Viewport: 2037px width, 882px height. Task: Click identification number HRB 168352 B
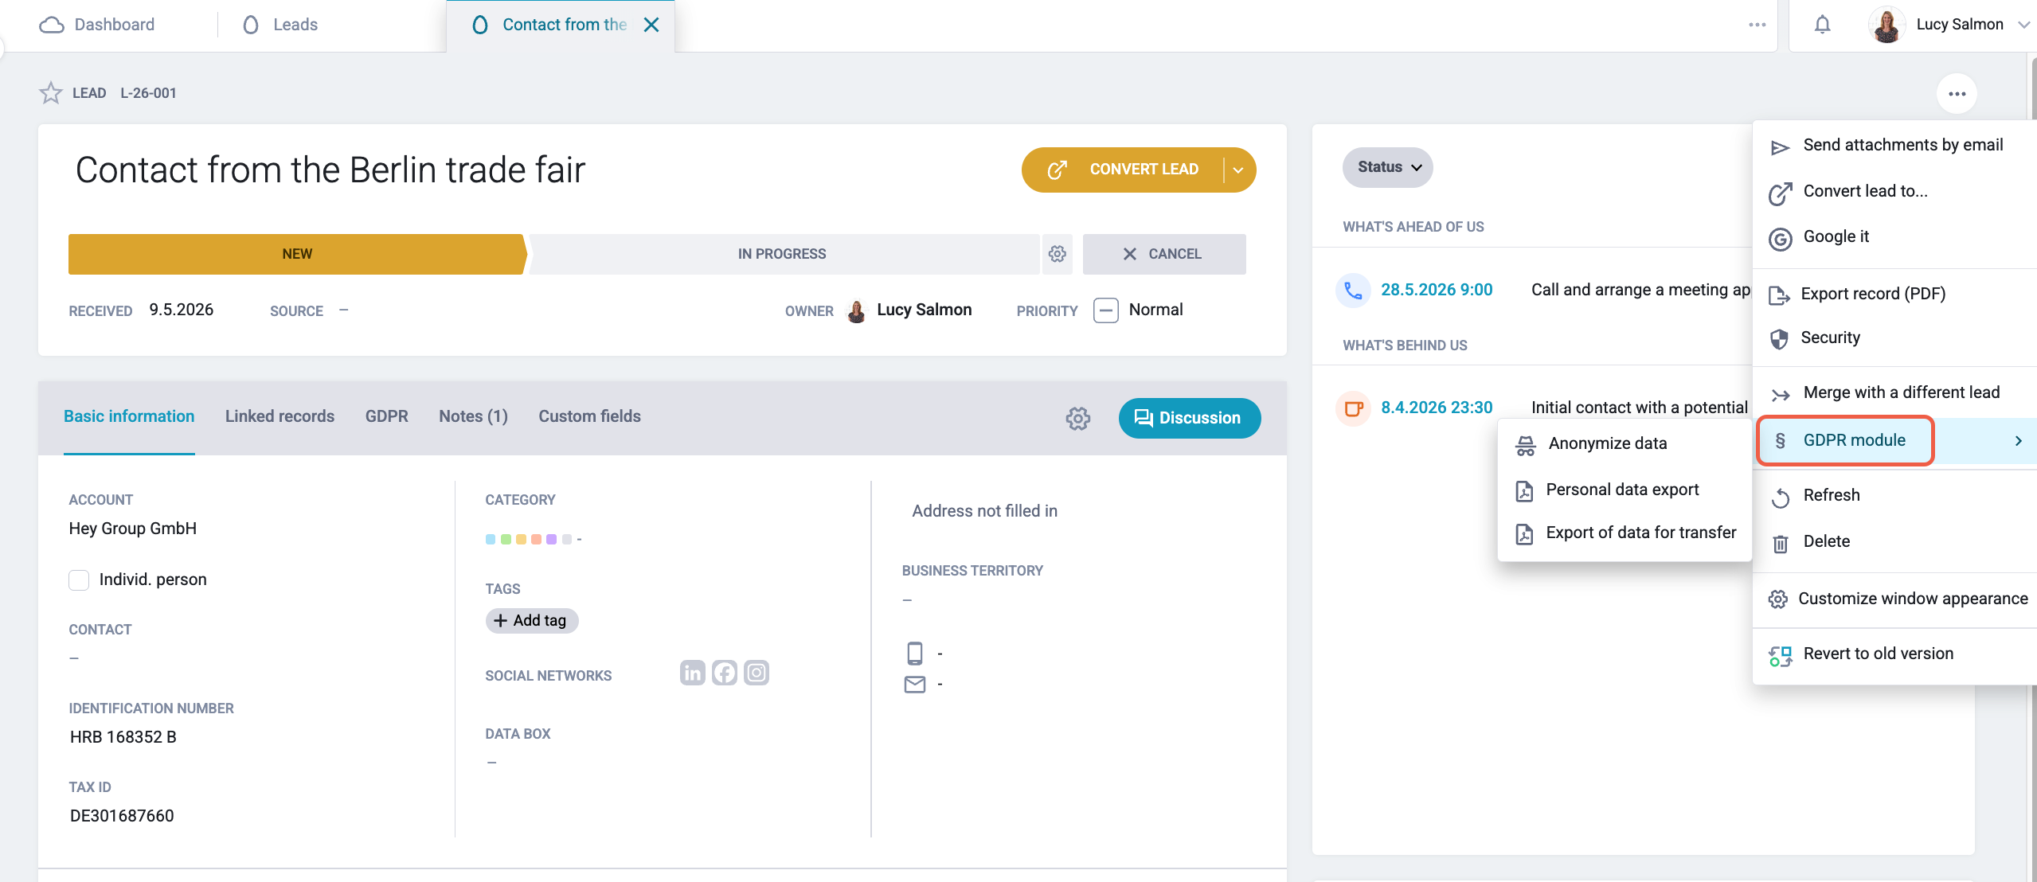tap(123, 737)
